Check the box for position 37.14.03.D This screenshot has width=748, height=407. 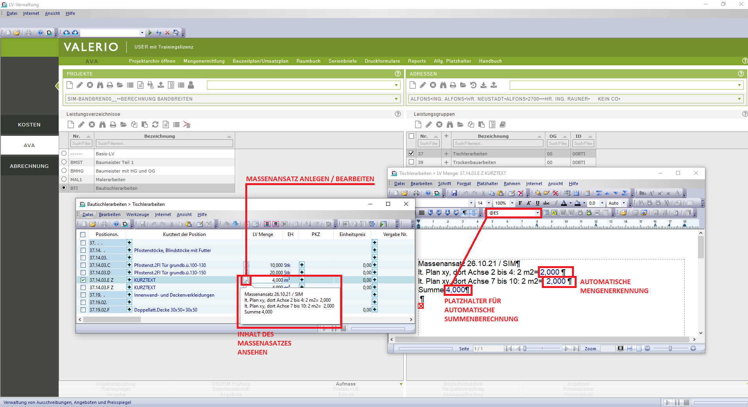[x=83, y=273]
